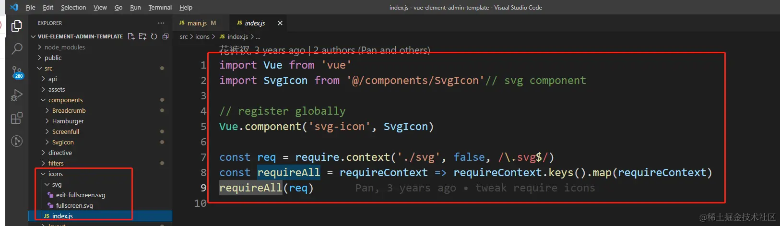Collapse the components folder
This screenshot has width=780, height=226.
click(x=65, y=100)
